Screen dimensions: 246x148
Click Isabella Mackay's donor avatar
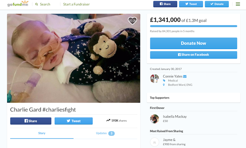[154, 119]
